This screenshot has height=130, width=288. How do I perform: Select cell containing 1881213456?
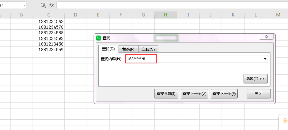coord(49,44)
